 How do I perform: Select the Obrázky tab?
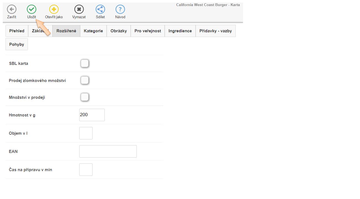pyautogui.click(x=119, y=31)
